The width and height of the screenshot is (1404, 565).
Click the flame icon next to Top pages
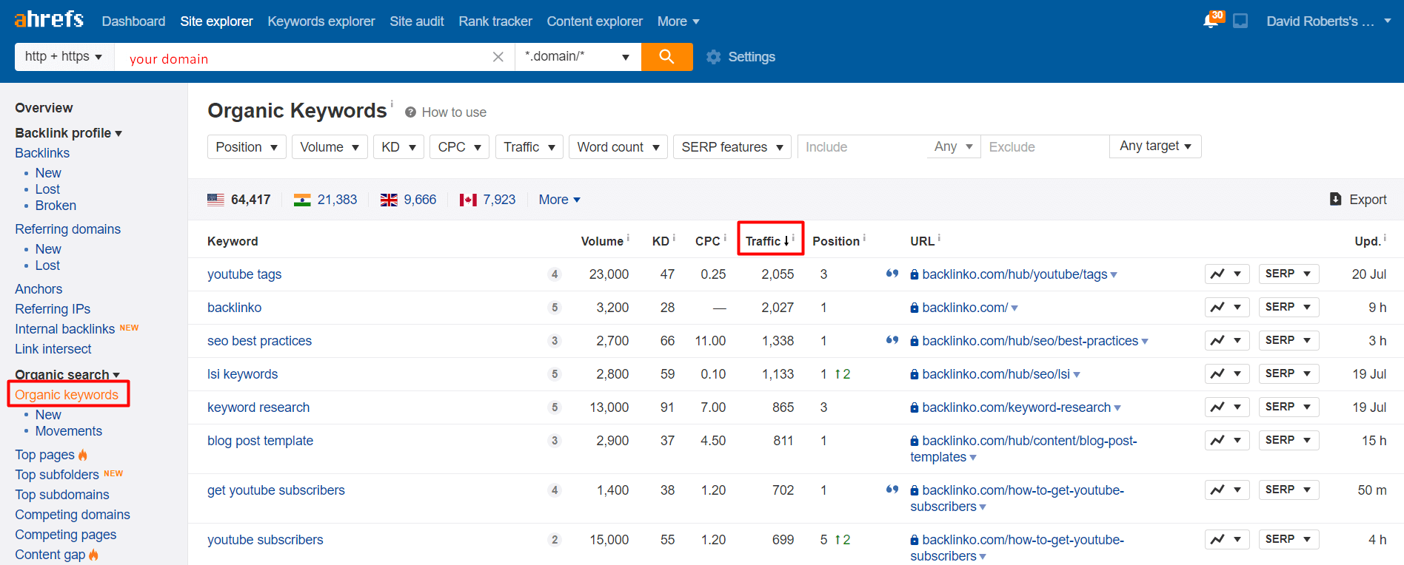pos(83,454)
